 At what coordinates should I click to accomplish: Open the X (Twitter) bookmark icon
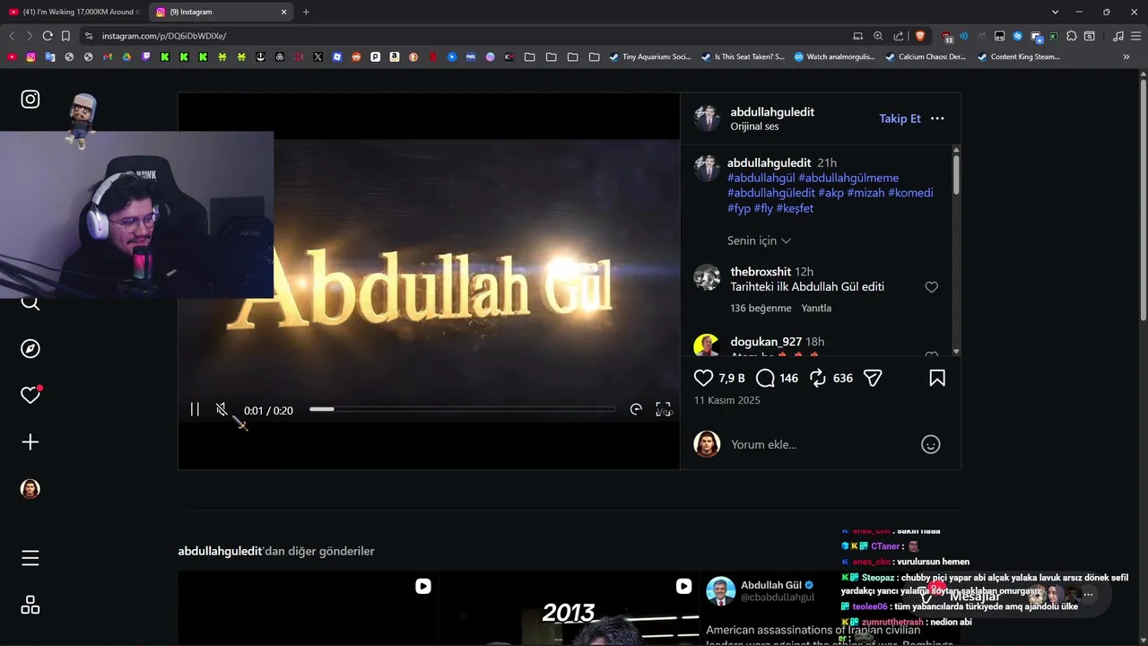[x=318, y=57]
